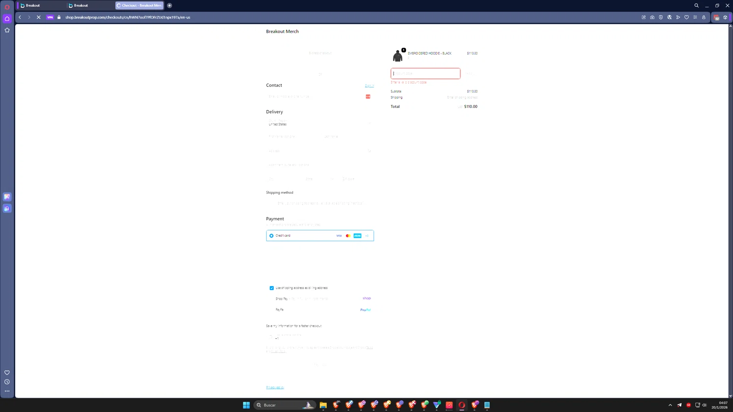The width and height of the screenshot is (733, 412).
Task: Open File Explorer from taskbar
Action: click(323, 405)
